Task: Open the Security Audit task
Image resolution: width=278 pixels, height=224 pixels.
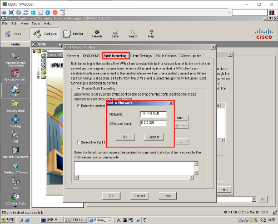Action: pyautogui.click(x=16, y=106)
